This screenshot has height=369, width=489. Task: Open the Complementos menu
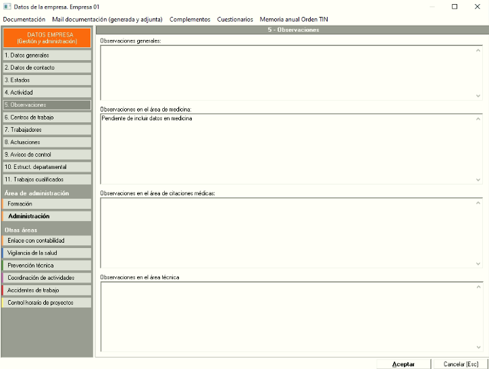click(190, 20)
